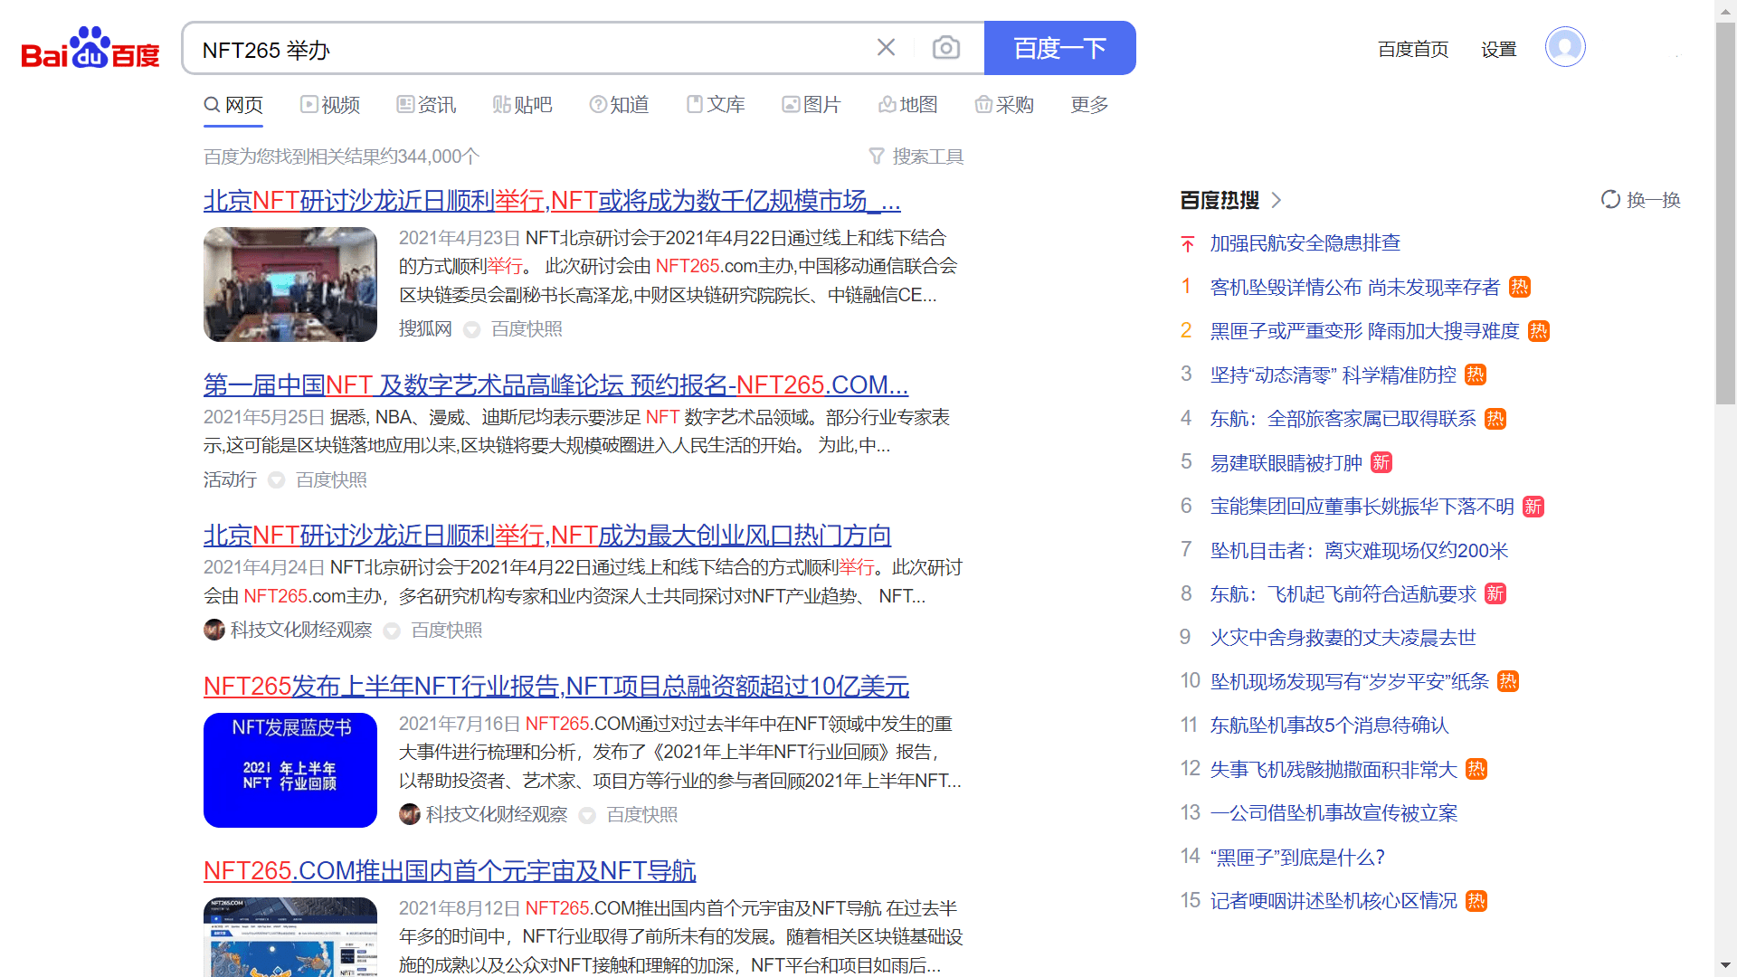Screen dimensions: 1737x977
Task: Click 科技文化财经观察 avatar under NFT行业报告 result
Action: coord(410,814)
